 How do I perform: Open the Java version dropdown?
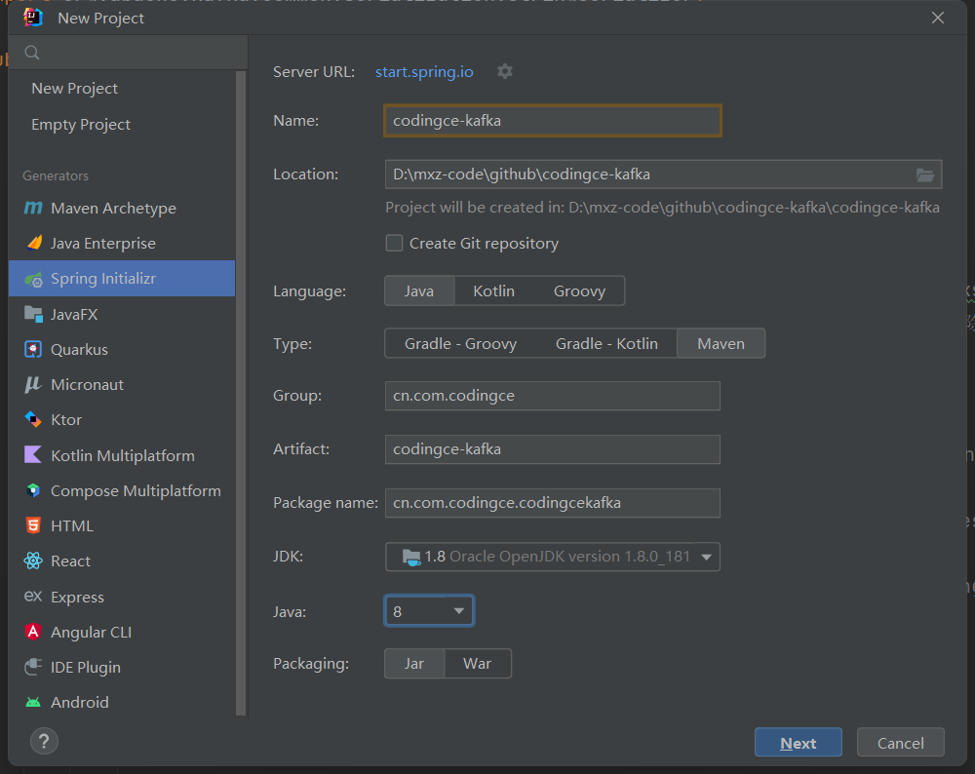[429, 611]
